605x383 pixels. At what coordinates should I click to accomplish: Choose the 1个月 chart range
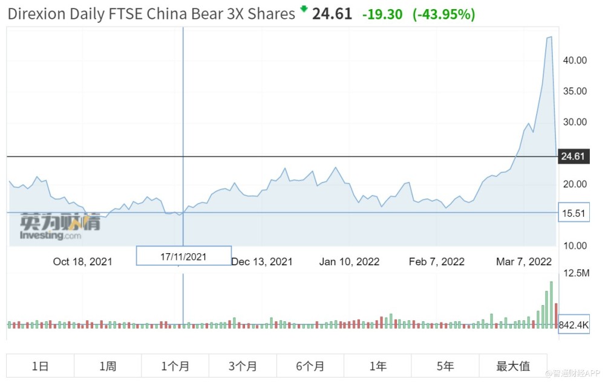tap(175, 366)
